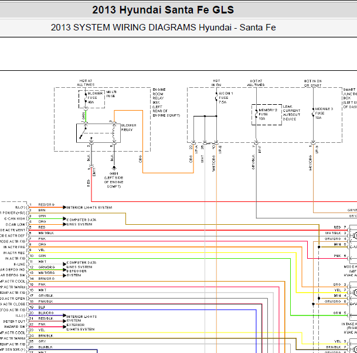This screenshot has width=357, height=353.
Task: Click the "HAZARD SW" pin name
Action: click(15, 327)
